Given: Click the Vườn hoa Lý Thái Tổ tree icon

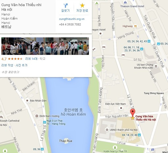Looking at the screenshot, I should pyautogui.click(x=115, y=147).
